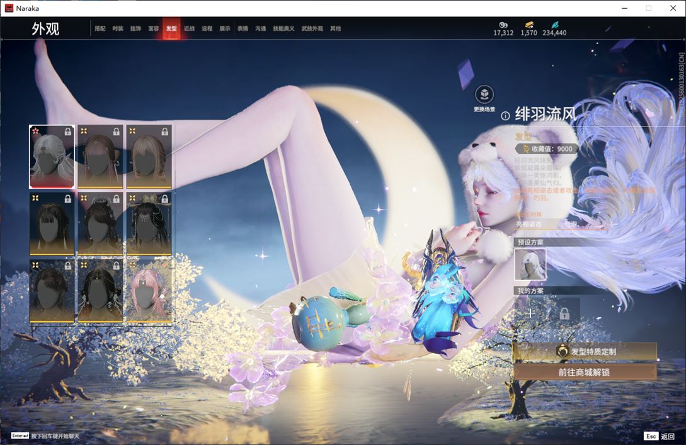Select the black hairstyle with straight bangs
This screenshot has height=445, width=686.
pos(52,224)
